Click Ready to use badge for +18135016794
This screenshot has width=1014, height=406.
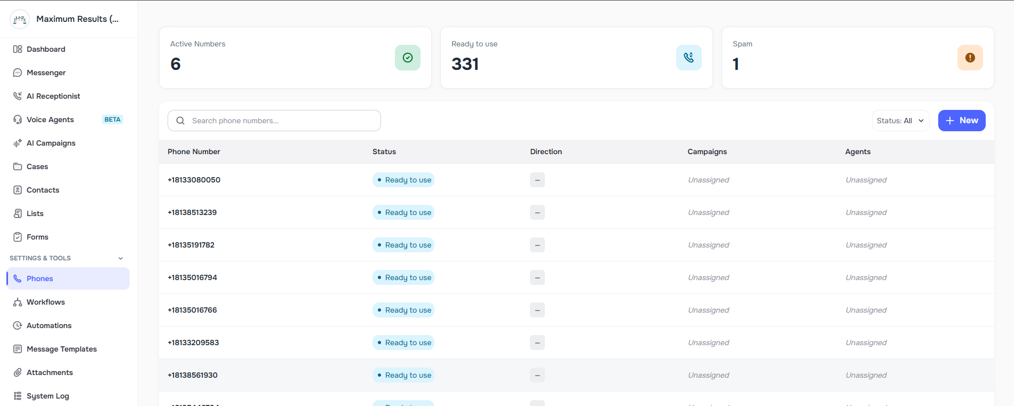coord(403,277)
